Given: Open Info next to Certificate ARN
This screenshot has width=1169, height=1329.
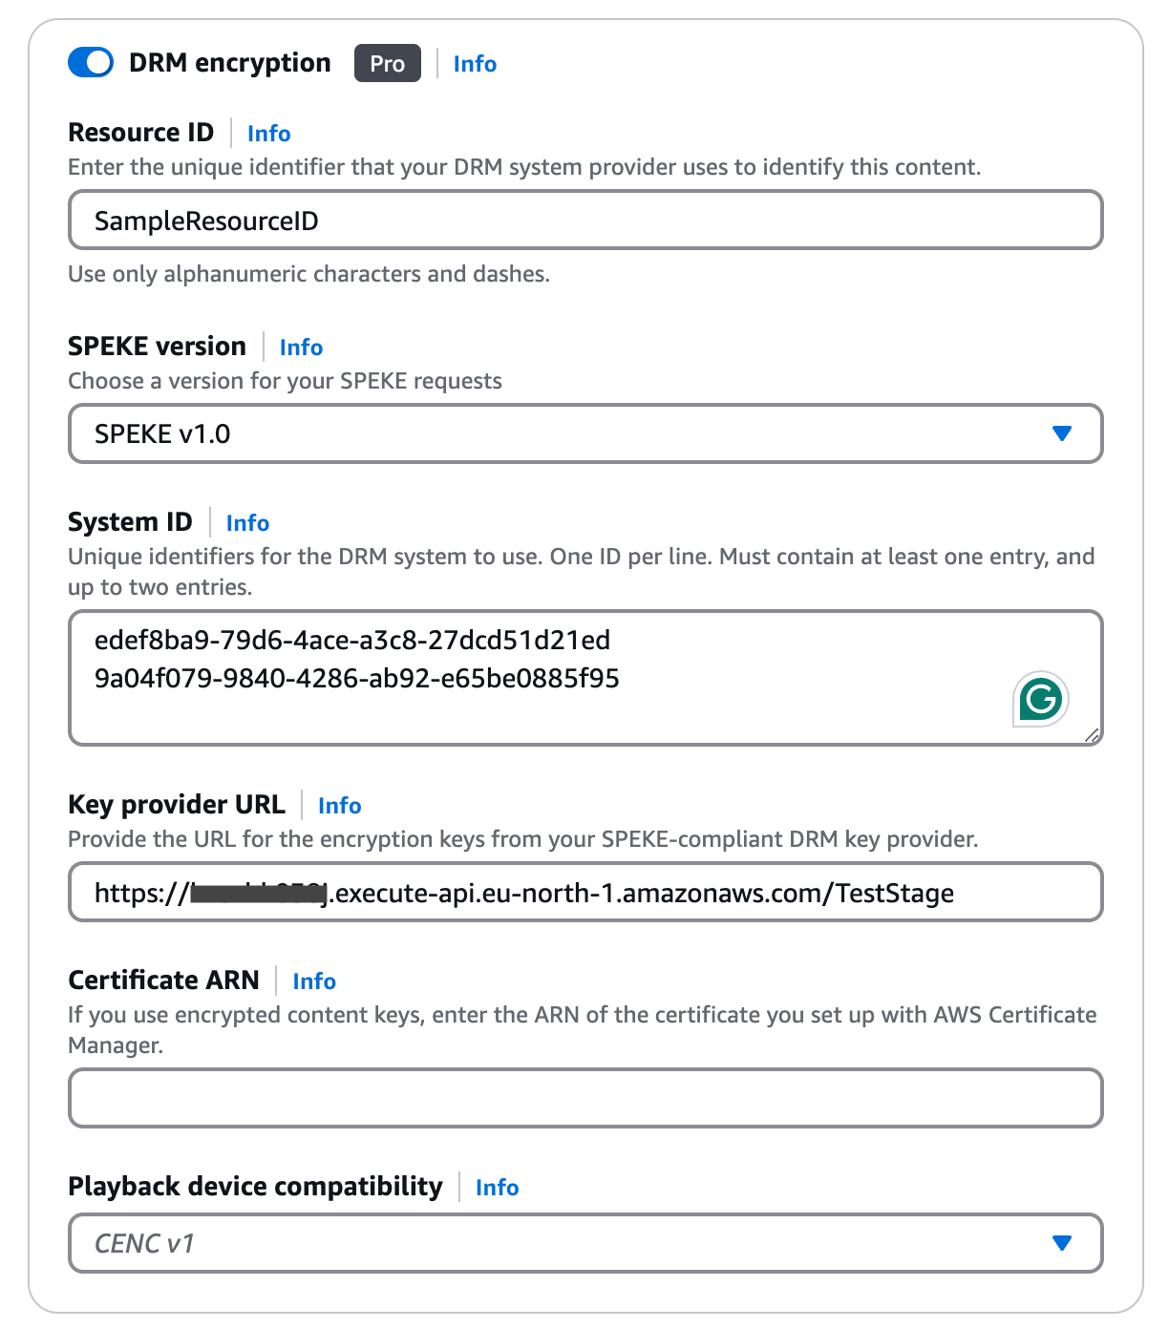Looking at the screenshot, I should [314, 981].
